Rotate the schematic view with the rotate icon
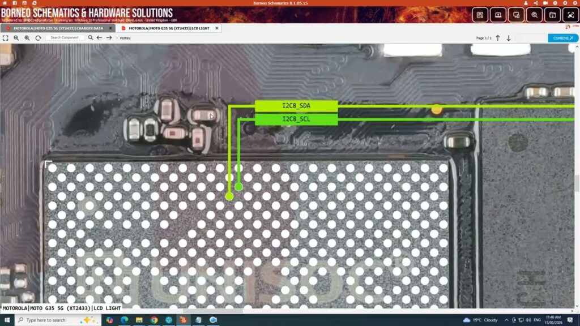 click(38, 38)
